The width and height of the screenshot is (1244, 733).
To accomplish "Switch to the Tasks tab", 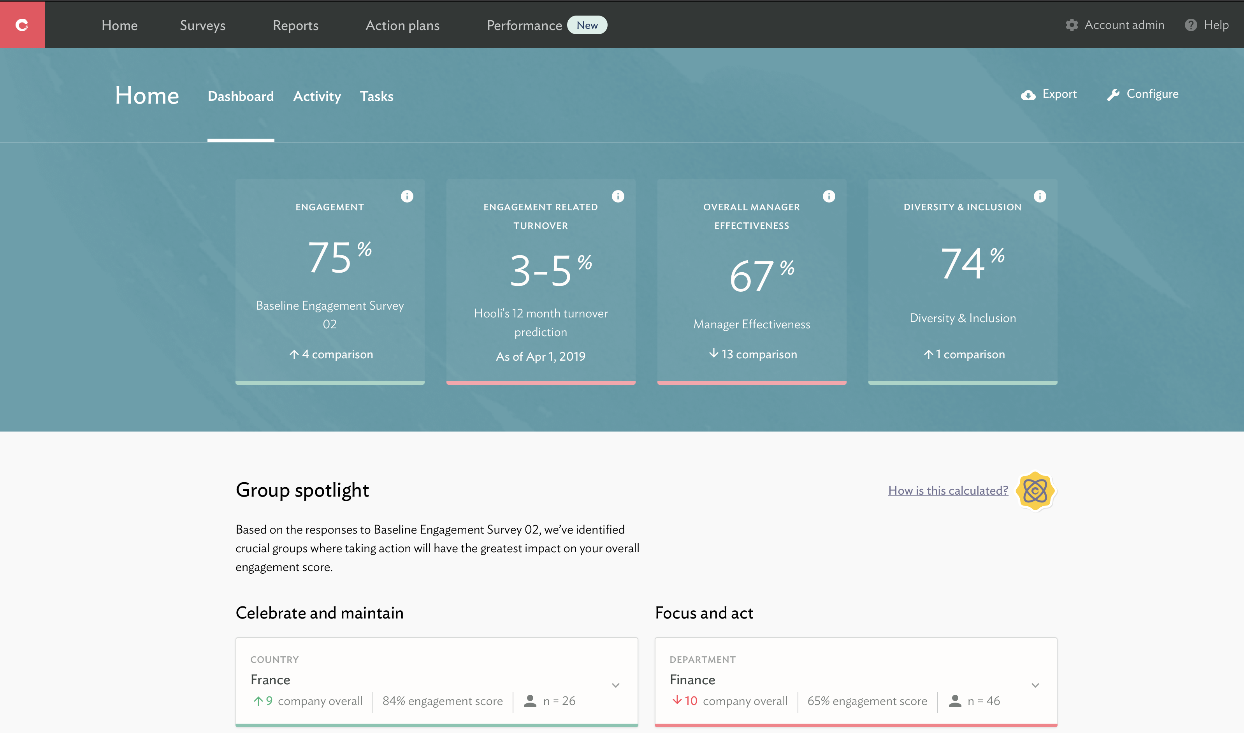I will pos(376,96).
